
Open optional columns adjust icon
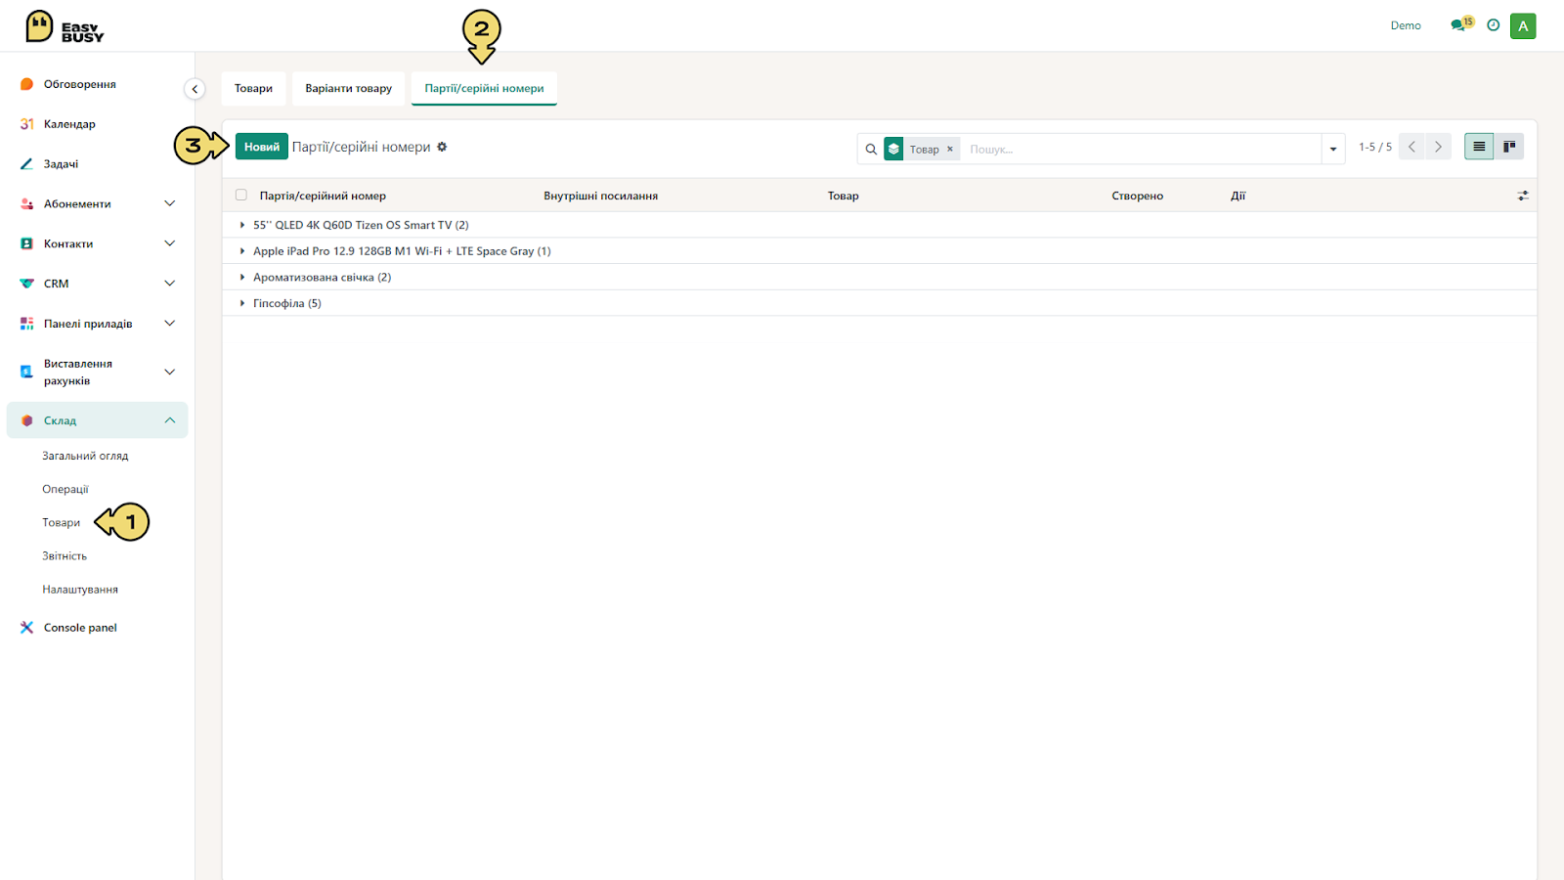[1523, 196]
